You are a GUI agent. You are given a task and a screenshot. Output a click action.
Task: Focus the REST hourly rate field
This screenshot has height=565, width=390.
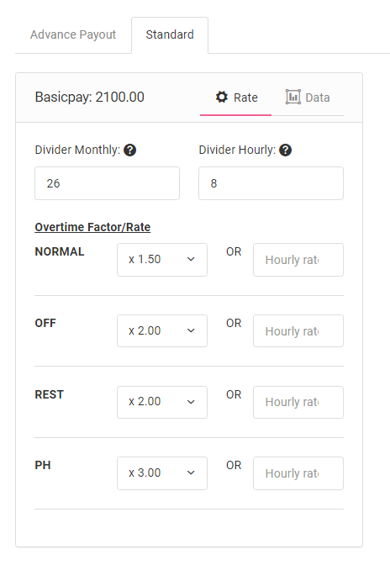(298, 402)
